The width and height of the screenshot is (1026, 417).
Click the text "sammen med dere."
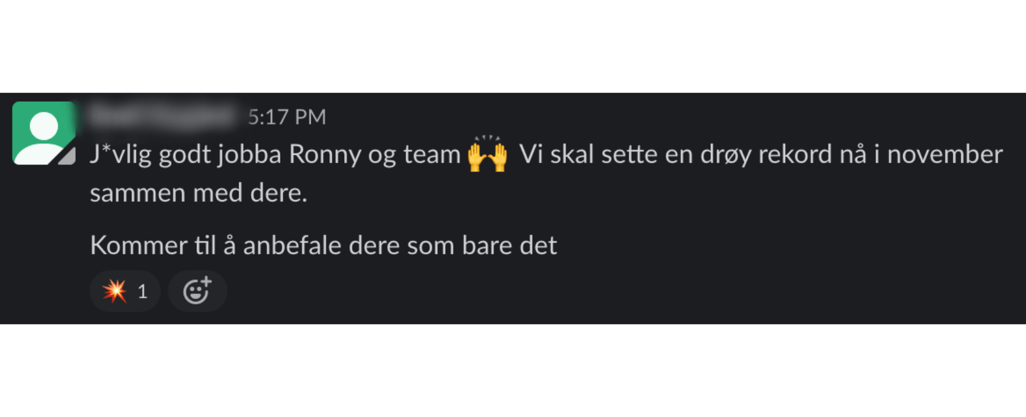199,193
